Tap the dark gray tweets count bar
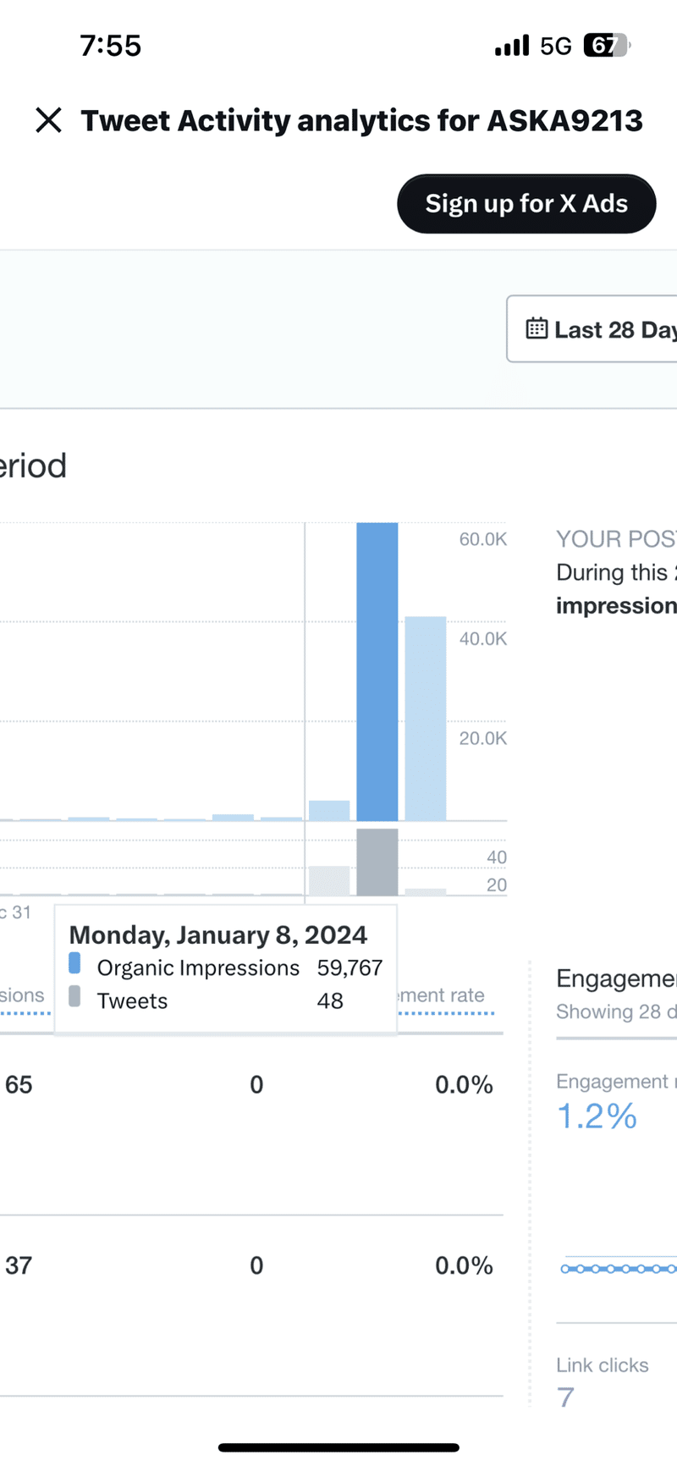677x1466 pixels. [x=377, y=862]
